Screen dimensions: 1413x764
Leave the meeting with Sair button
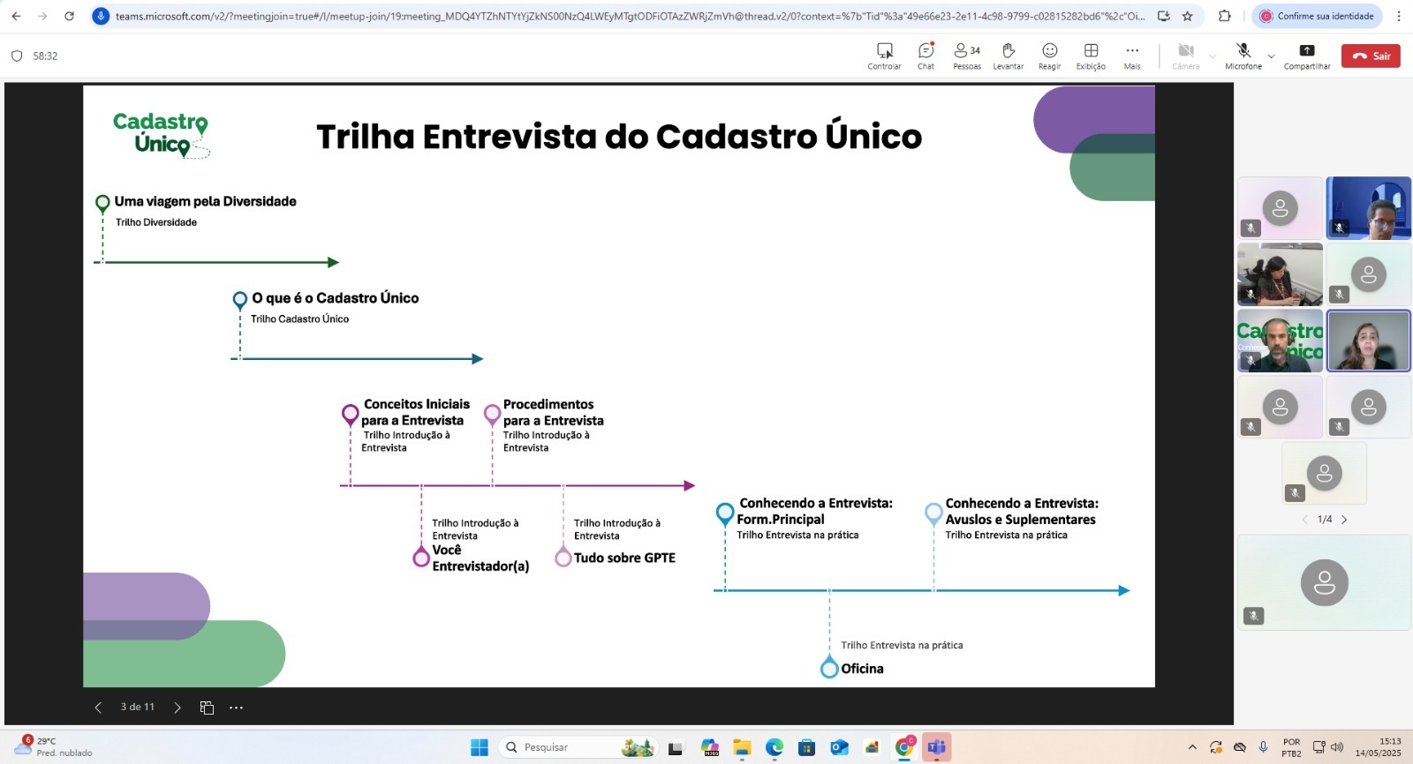[x=1371, y=56]
